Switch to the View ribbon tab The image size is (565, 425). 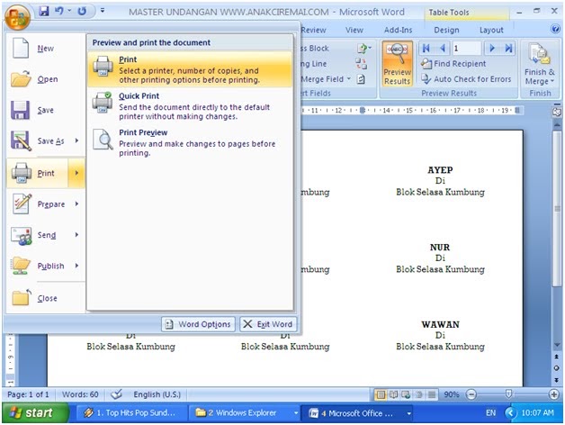354,30
